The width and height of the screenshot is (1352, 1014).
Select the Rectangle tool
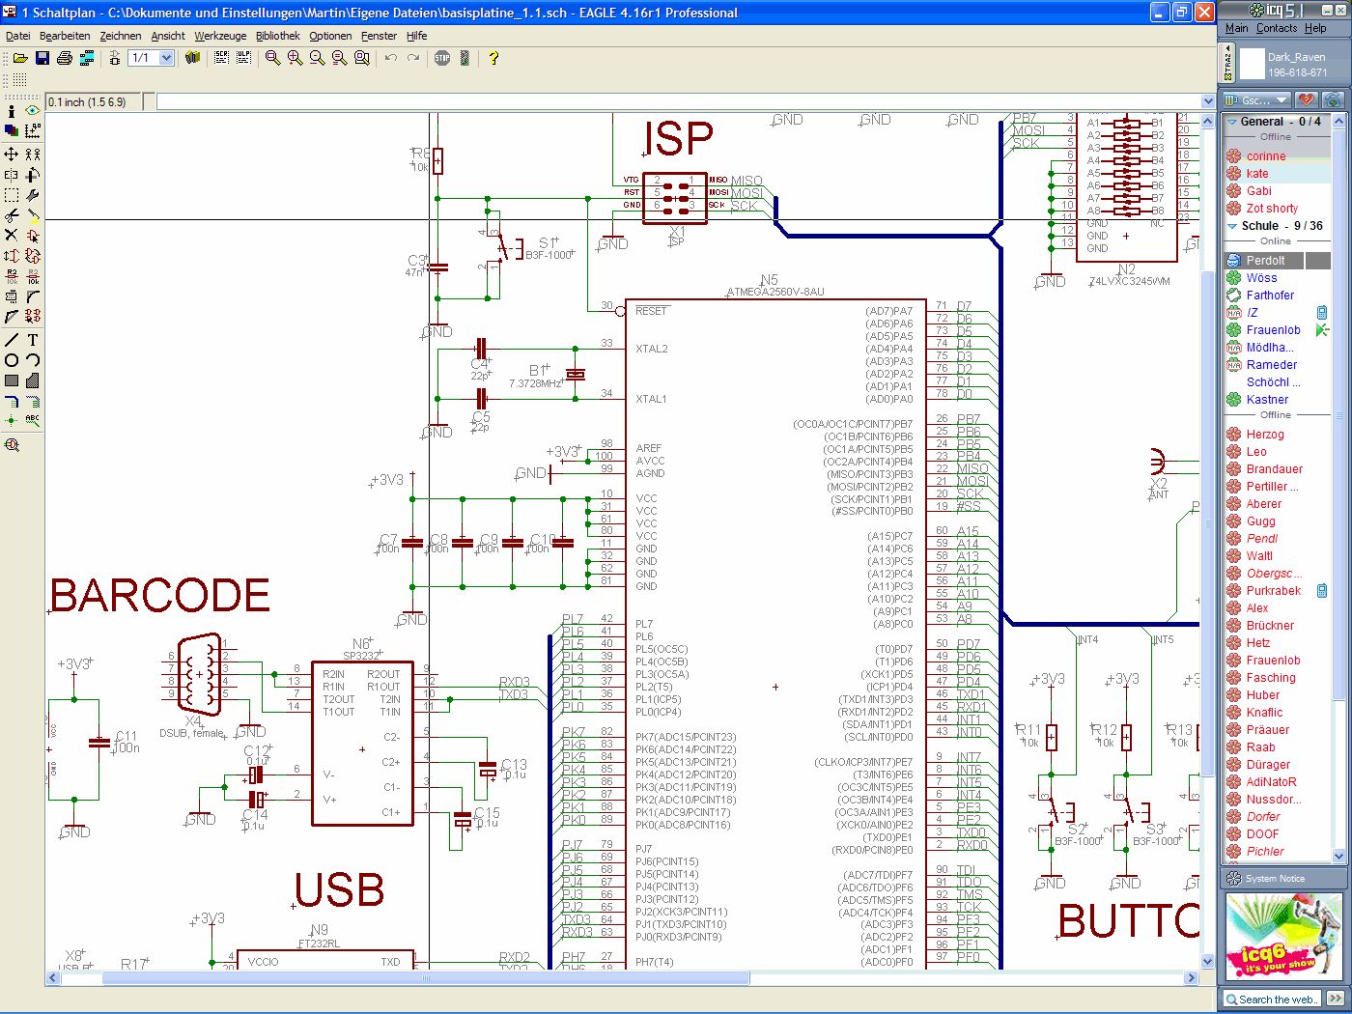coord(12,380)
